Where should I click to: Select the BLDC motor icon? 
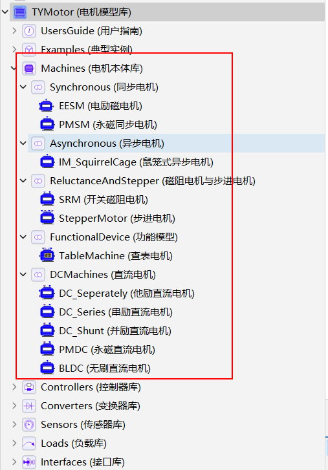tap(47, 367)
